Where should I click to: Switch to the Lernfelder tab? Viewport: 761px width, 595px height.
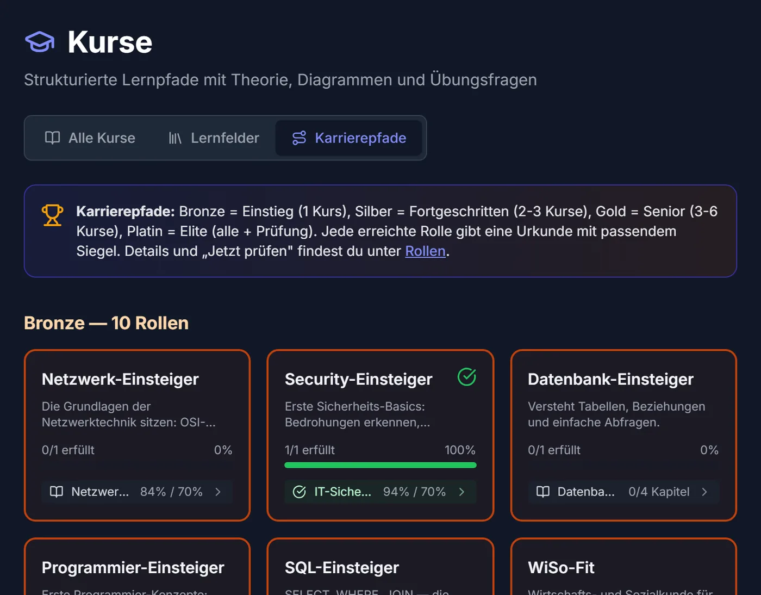click(x=214, y=138)
